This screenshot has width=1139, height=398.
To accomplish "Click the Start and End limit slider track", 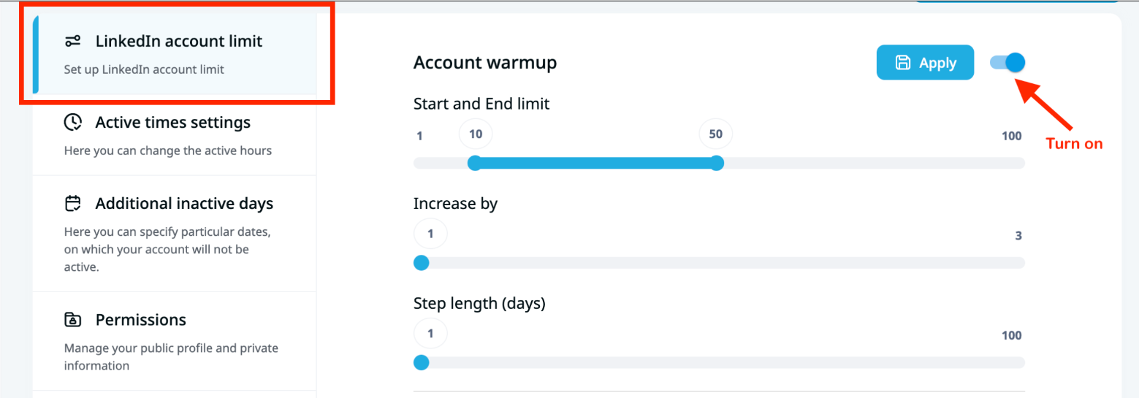I will 869,163.
